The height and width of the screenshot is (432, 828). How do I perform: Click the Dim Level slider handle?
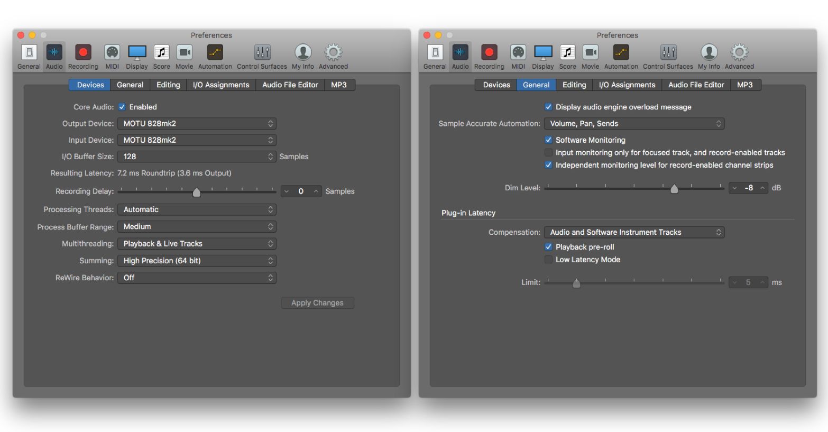point(674,189)
